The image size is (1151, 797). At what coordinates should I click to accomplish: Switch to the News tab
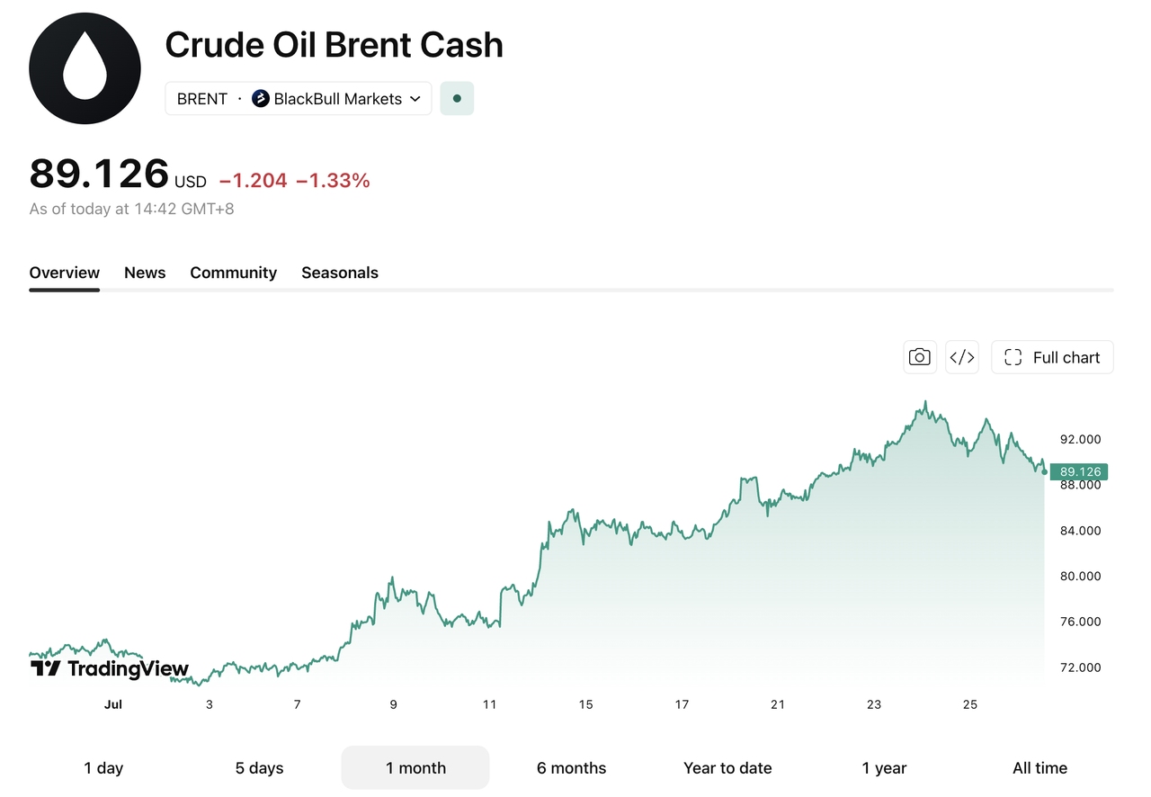145,273
